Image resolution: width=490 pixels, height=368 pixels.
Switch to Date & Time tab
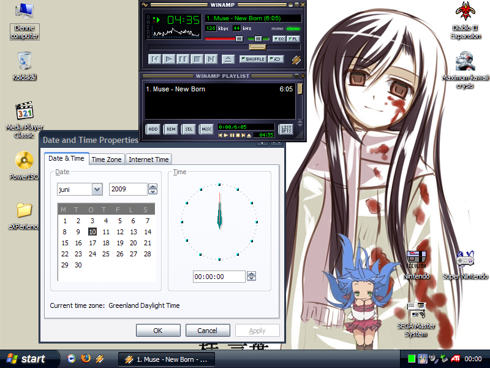point(66,158)
